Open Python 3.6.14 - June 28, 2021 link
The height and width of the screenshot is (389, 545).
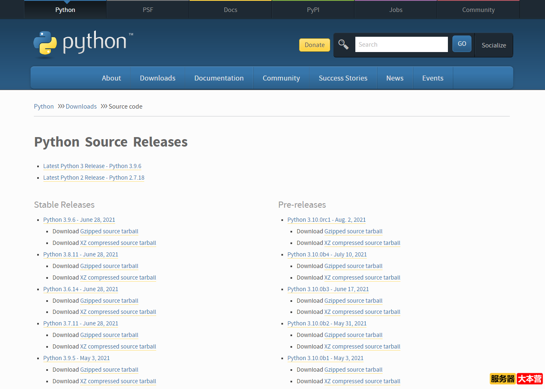pos(81,289)
